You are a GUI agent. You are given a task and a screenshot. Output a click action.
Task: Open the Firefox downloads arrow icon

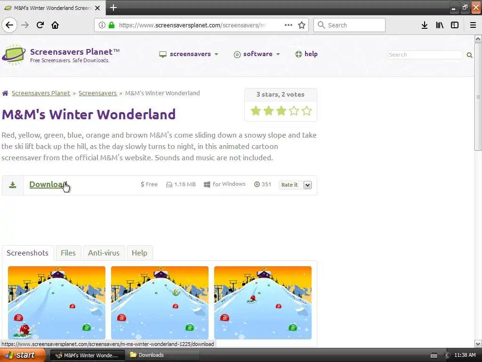coord(425,25)
